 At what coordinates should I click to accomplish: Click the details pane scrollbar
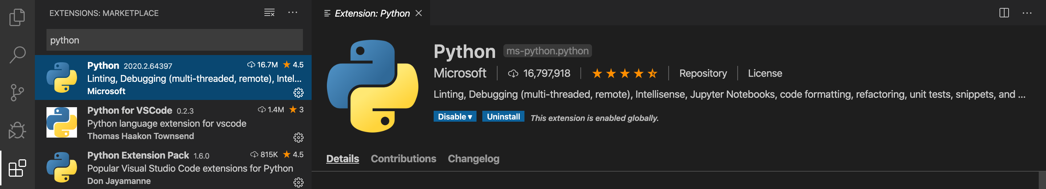[x=1042, y=180]
